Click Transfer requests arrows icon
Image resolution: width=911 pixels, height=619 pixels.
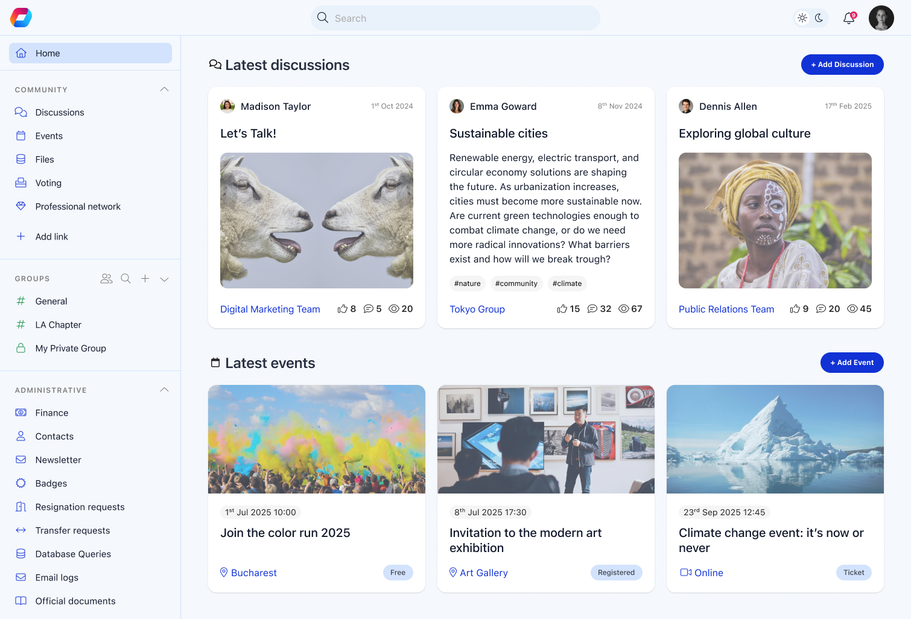[21, 530]
